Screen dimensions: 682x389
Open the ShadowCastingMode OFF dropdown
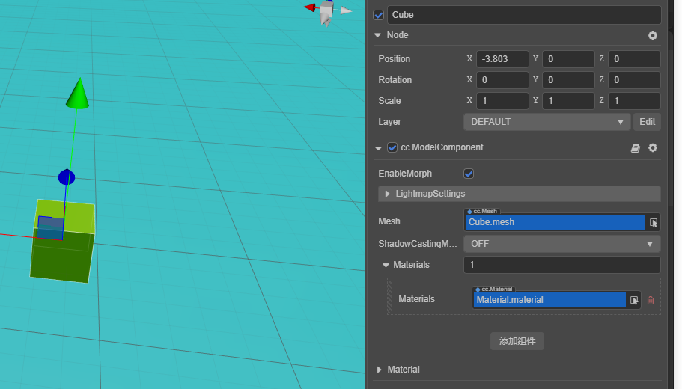(x=562, y=244)
